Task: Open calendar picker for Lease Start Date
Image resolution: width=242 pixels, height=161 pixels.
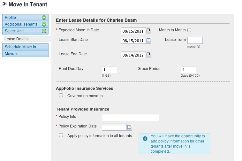Action: (x=148, y=40)
